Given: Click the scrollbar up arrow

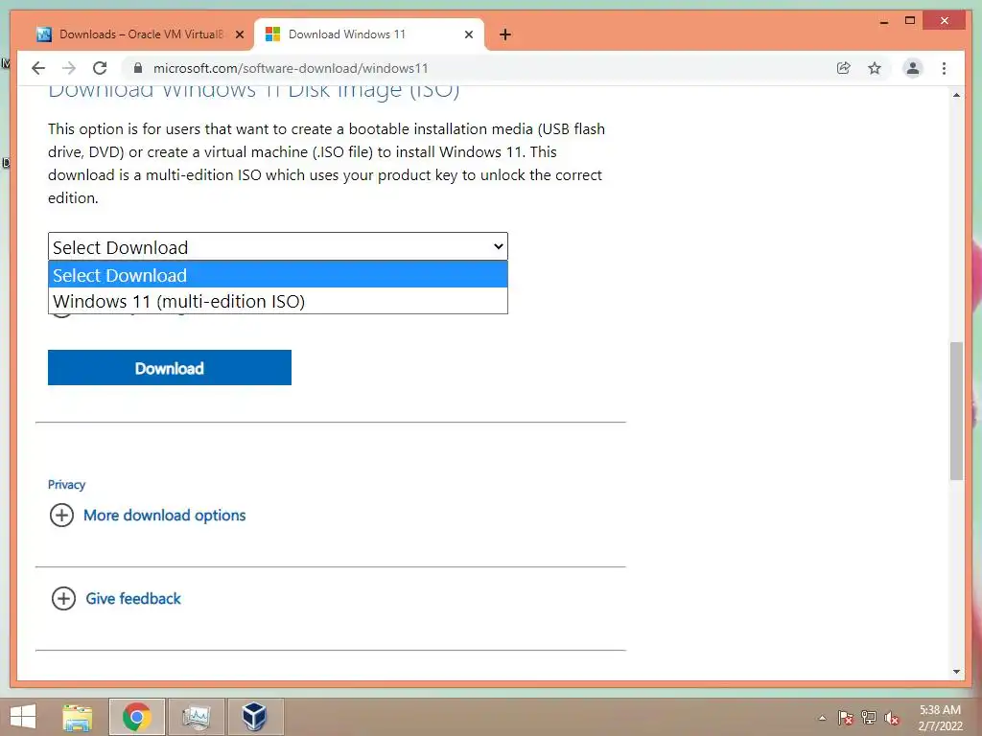Looking at the screenshot, I should 956,95.
